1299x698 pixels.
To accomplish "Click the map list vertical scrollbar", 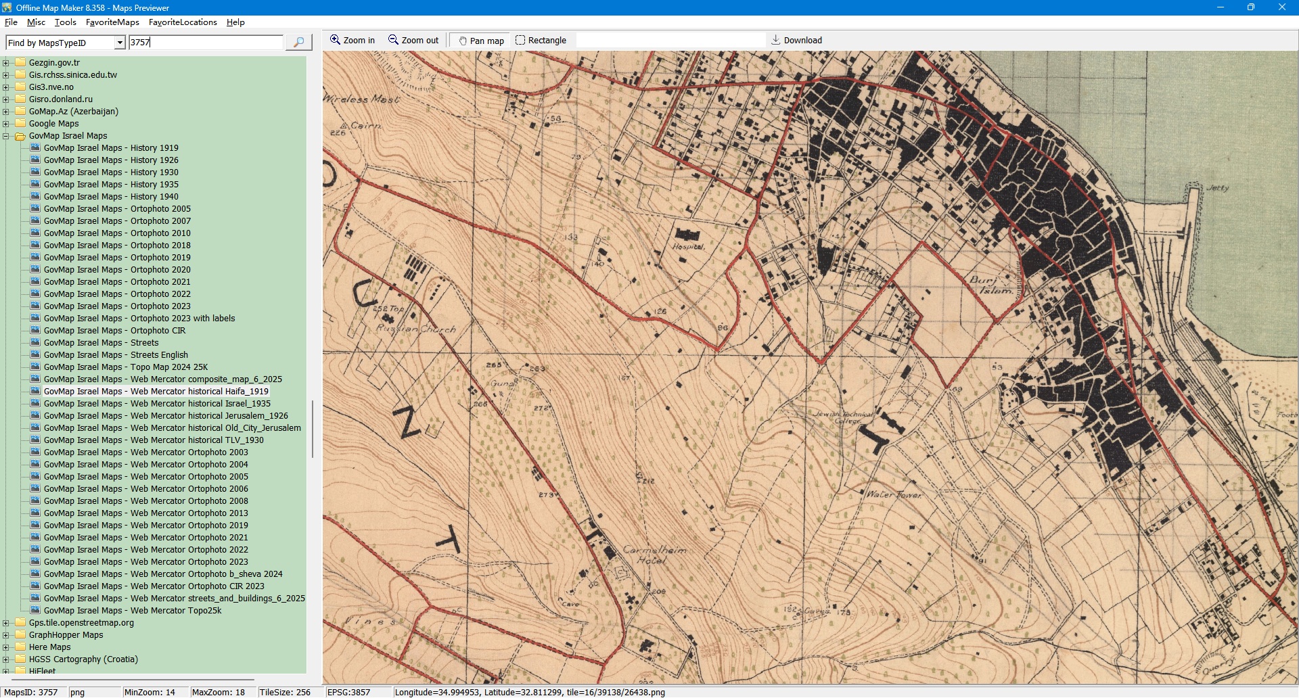I will [312, 429].
